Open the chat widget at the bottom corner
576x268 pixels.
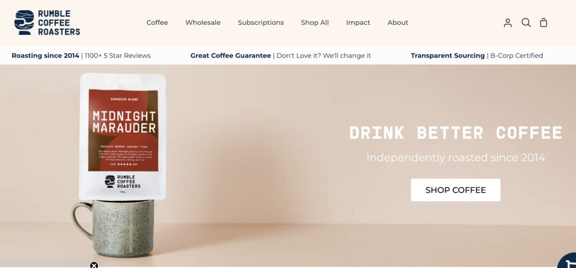click(568, 261)
